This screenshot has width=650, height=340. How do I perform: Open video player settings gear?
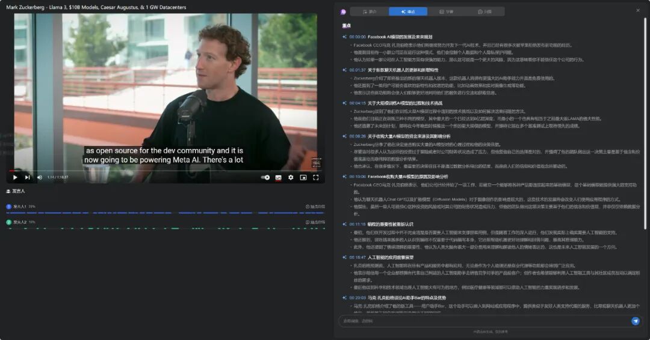[x=291, y=177]
